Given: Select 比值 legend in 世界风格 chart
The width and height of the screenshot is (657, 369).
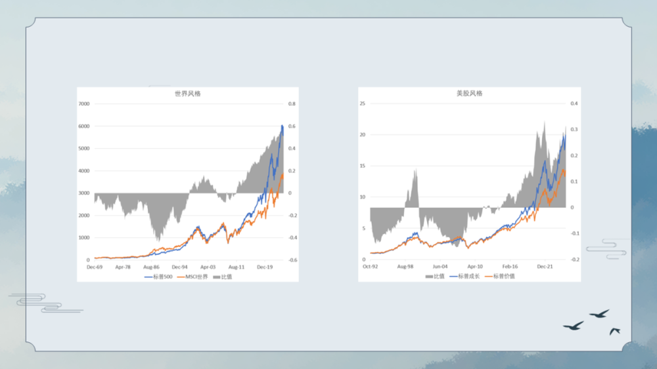Looking at the screenshot, I should [223, 277].
